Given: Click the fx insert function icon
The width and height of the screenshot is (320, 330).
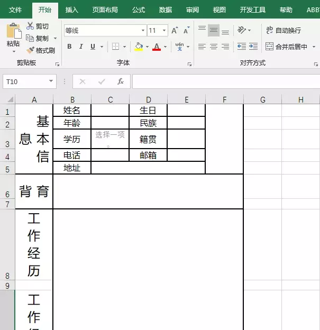Looking at the screenshot, I should click(x=121, y=81).
